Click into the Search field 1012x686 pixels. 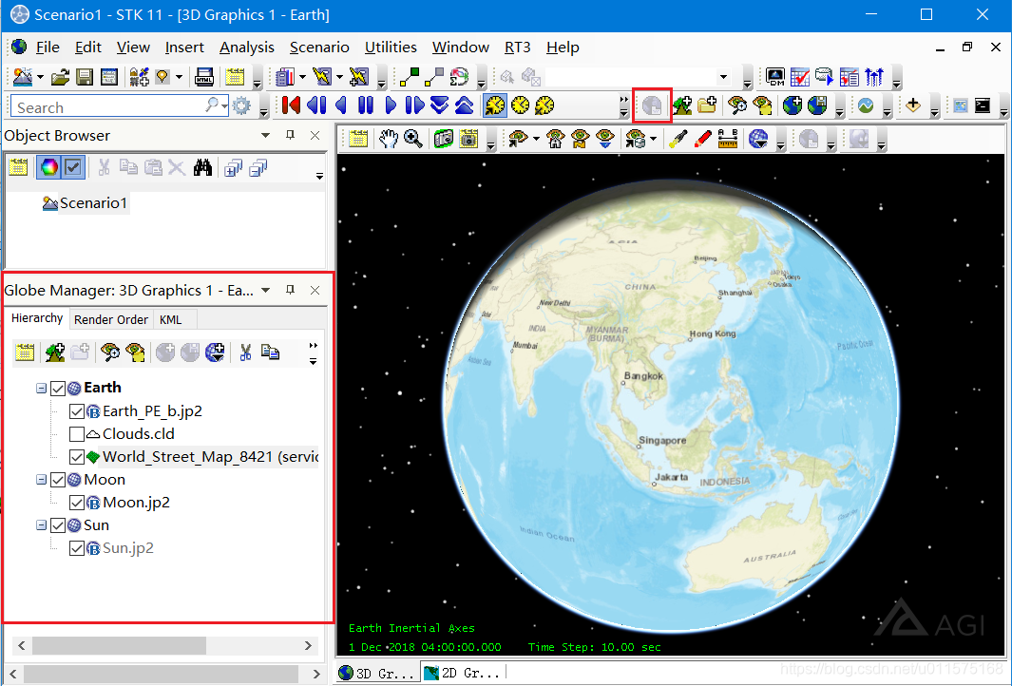109,107
